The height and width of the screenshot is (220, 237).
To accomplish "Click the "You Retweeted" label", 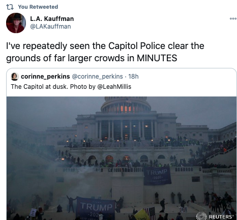I will [38, 7].
